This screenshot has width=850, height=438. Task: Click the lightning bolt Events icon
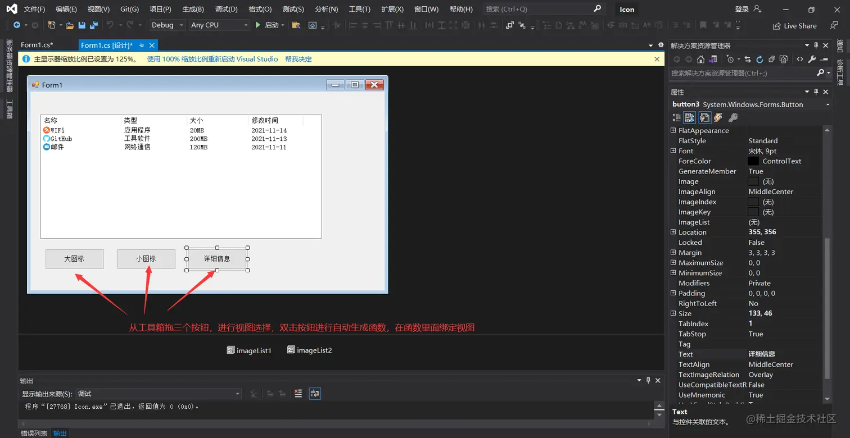pyautogui.click(x=718, y=117)
